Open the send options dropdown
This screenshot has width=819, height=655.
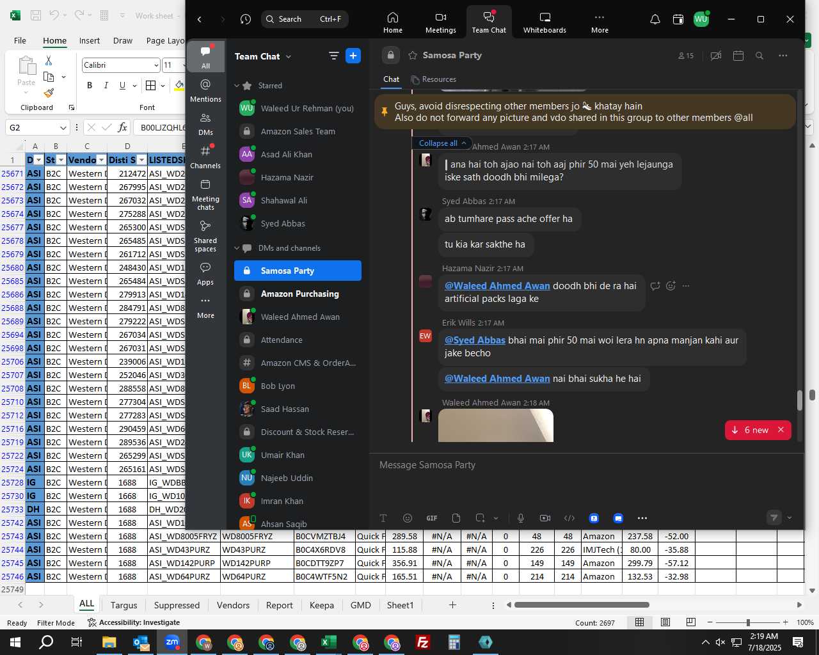pyautogui.click(x=790, y=517)
